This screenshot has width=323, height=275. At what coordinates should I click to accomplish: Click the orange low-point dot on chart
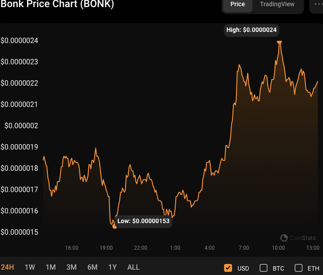click(114, 226)
